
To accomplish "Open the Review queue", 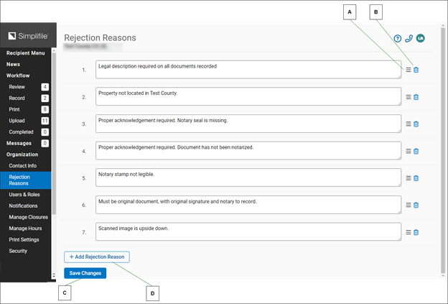I will [17, 87].
